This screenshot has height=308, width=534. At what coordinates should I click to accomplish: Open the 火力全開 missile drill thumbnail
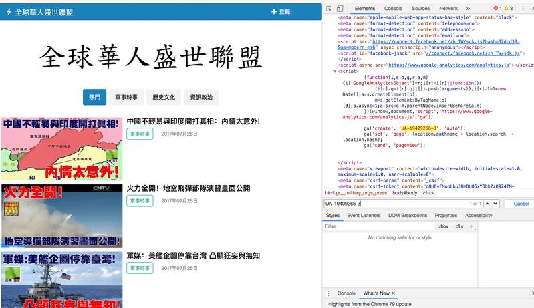(x=62, y=216)
